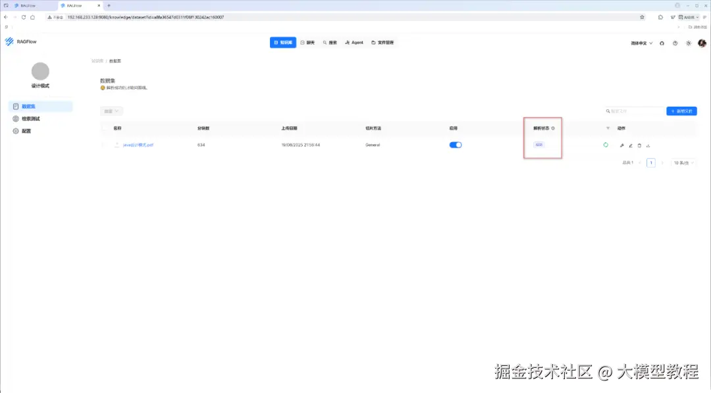Open the filter icon in the table header
Image resolution: width=711 pixels, height=393 pixels.
click(x=608, y=128)
